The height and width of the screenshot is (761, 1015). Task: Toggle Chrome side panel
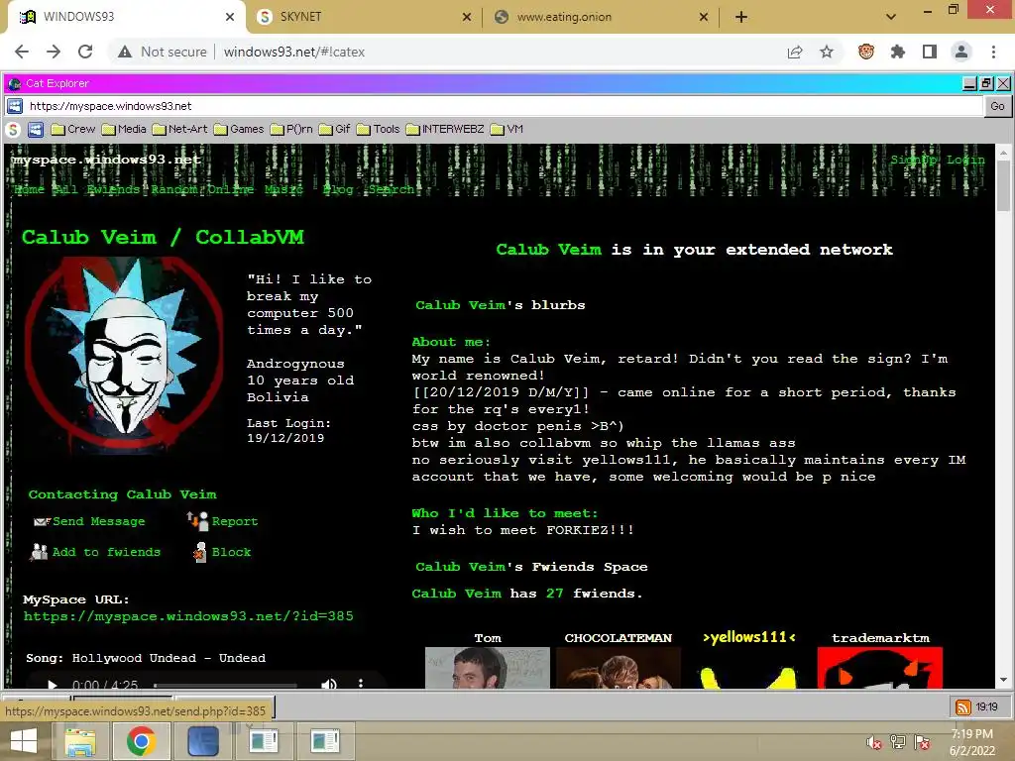[x=930, y=52]
